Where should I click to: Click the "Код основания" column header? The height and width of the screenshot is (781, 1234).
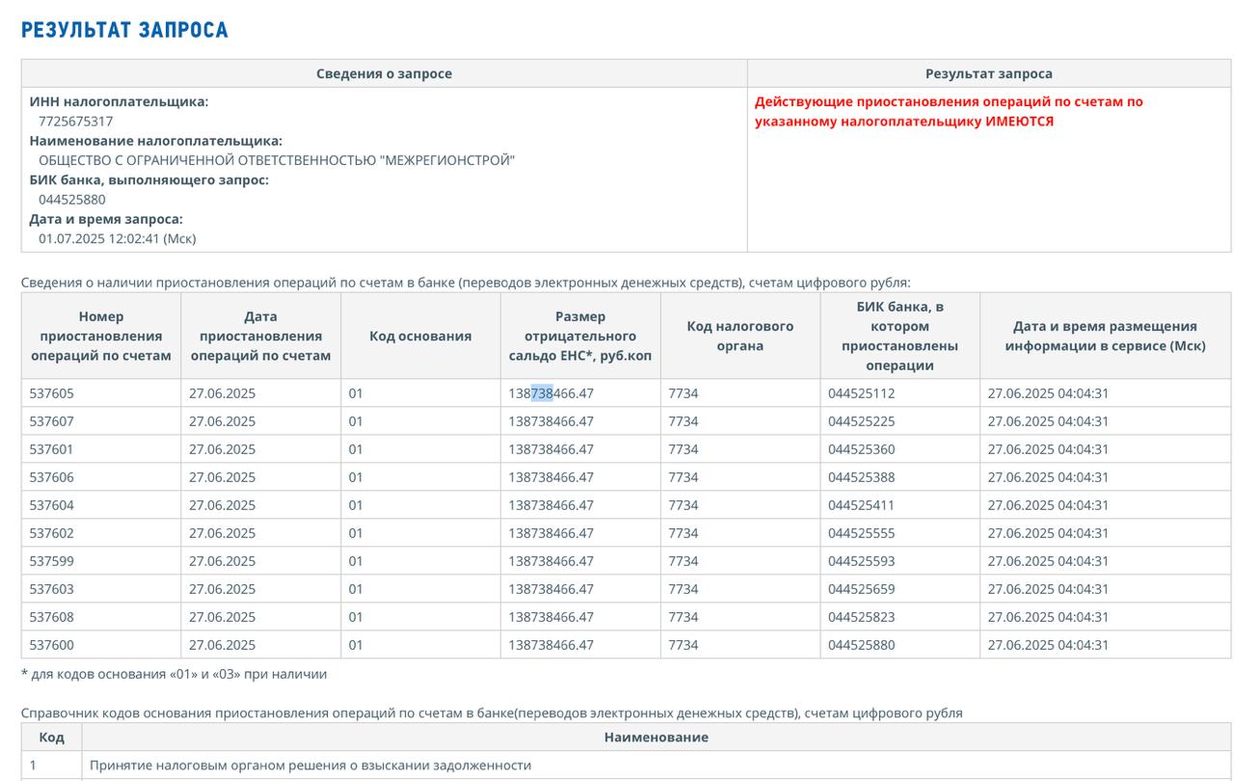coord(420,336)
